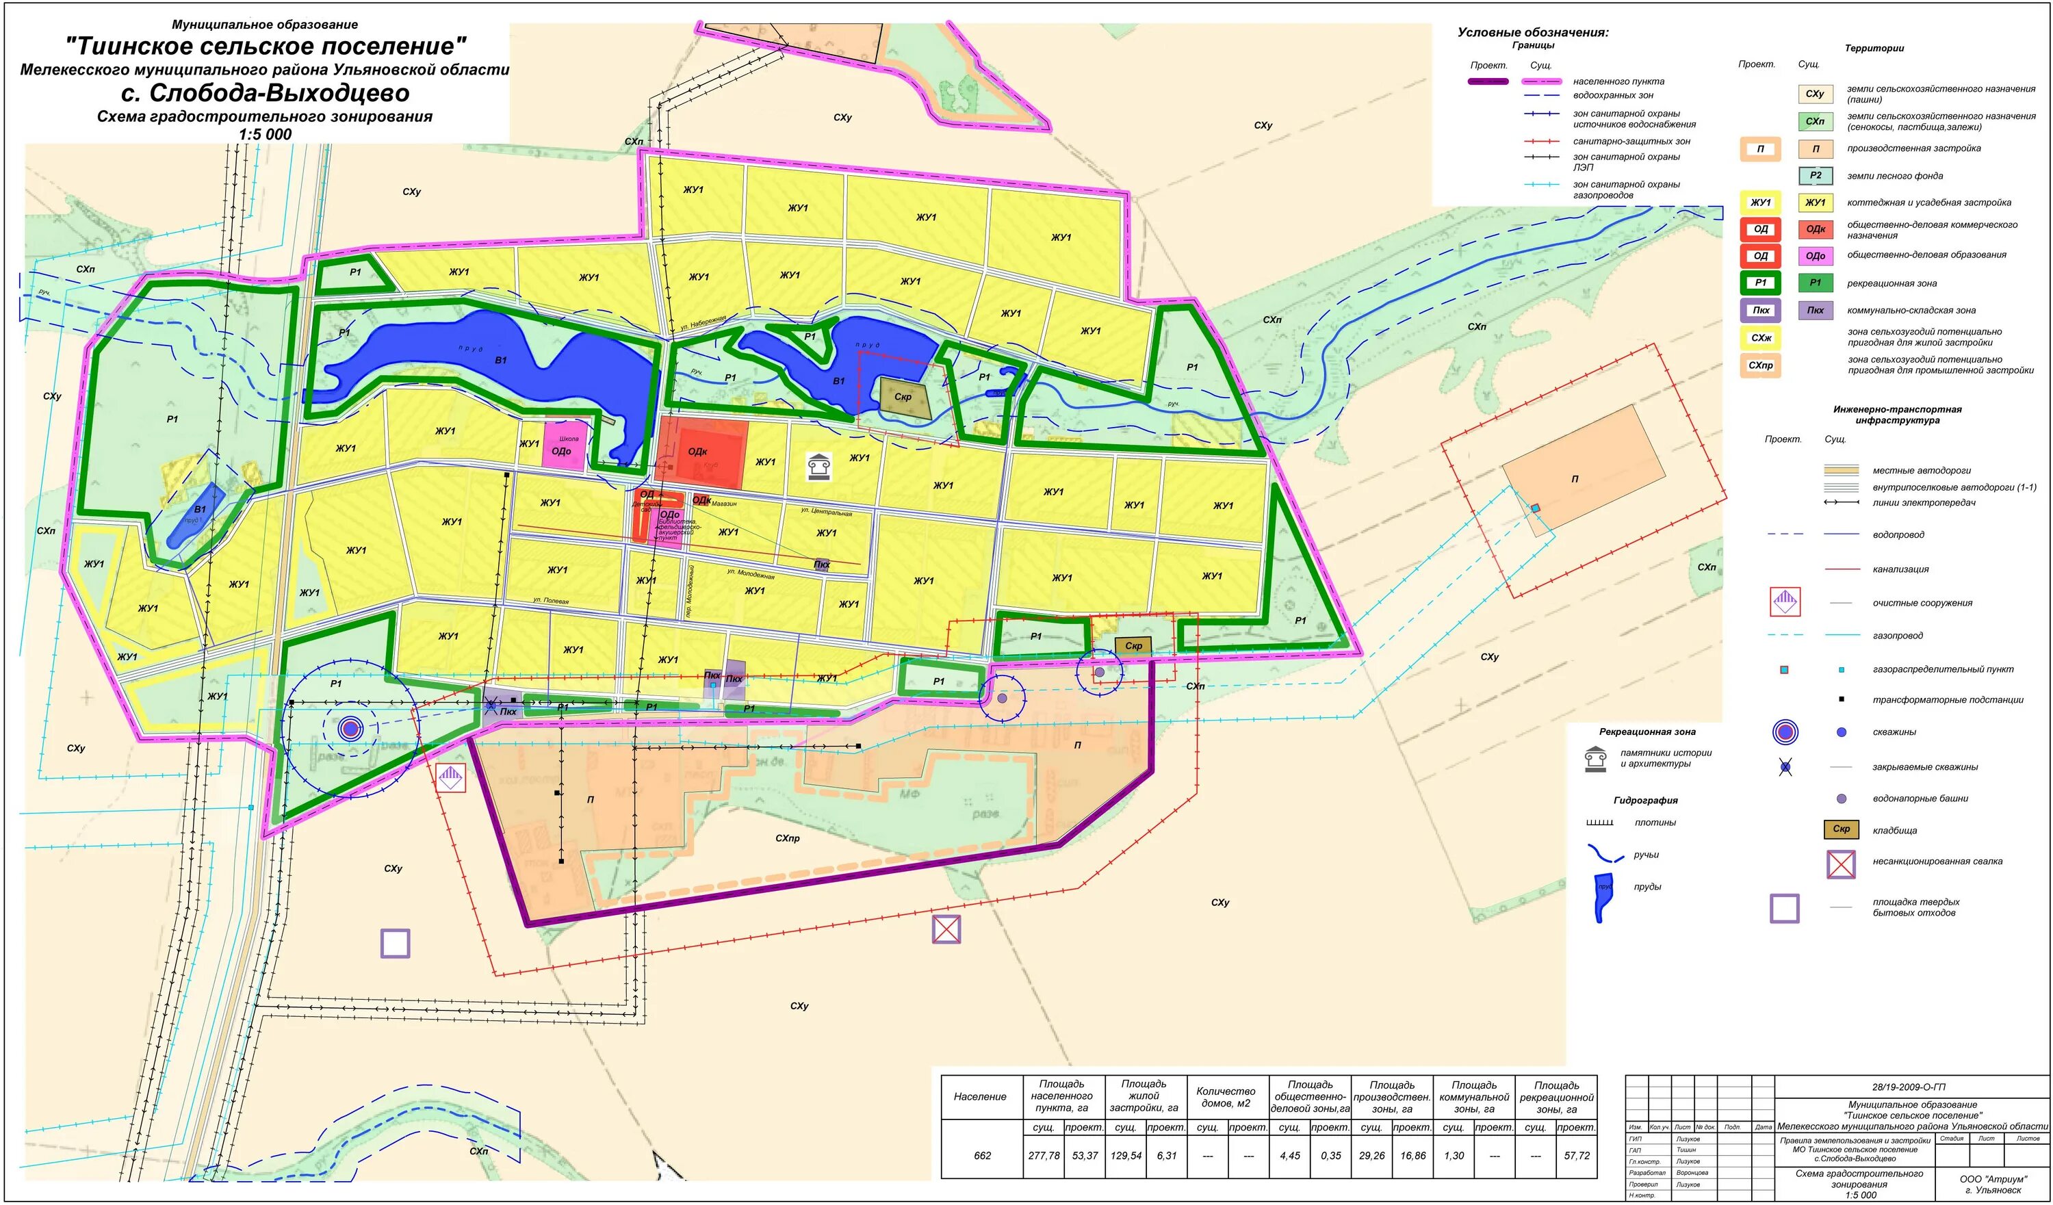Click the ЖУ1 existing yellow legend swatch
The image size is (2053, 1205).
point(1815,203)
